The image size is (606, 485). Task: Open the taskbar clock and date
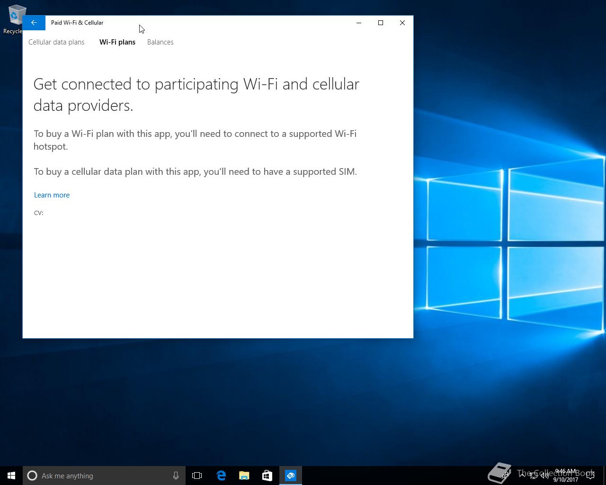tap(566, 476)
